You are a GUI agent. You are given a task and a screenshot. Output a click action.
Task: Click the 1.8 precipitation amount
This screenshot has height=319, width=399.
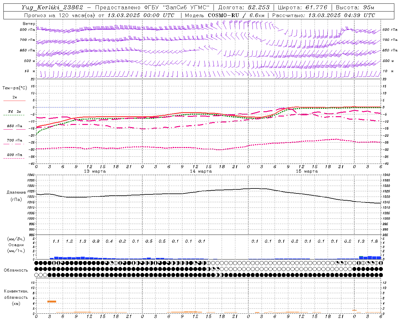click(374, 241)
